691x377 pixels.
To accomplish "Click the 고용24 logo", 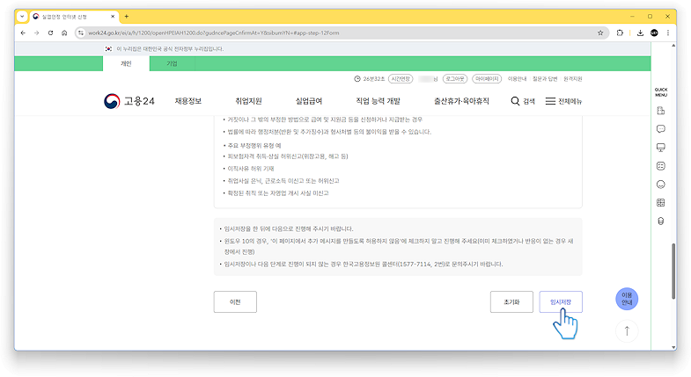I will [129, 101].
